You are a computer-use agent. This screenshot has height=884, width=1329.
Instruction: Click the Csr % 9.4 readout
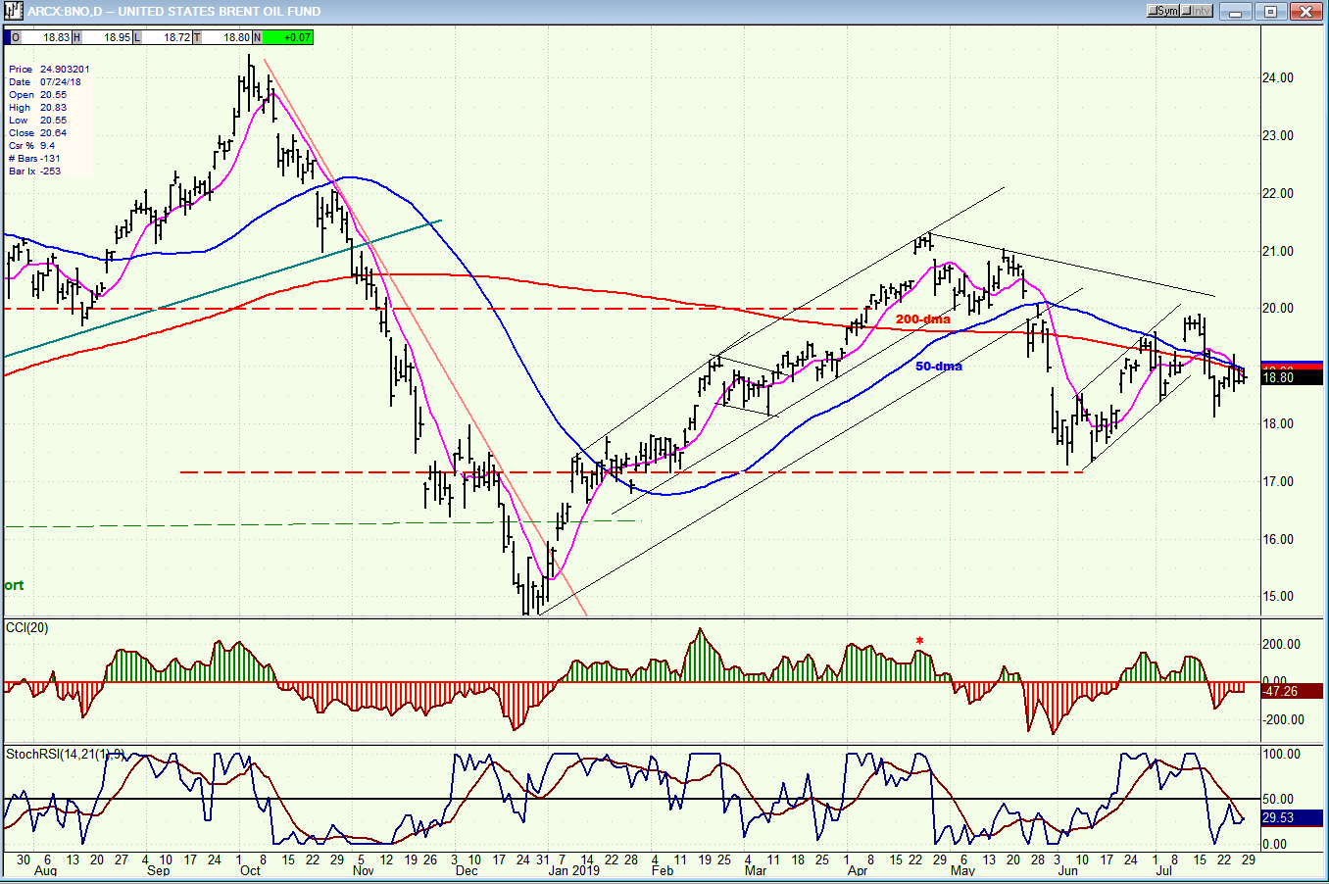click(x=31, y=146)
